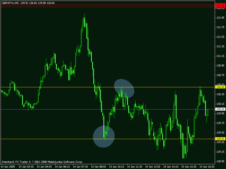Click the yellow 130.50 price tag
226x169 pixels.
click(220, 87)
